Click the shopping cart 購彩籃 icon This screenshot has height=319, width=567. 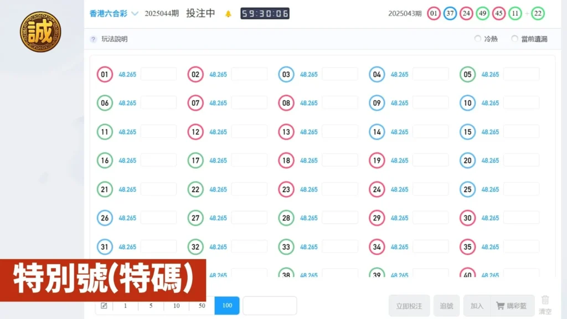pyautogui.click(x=501, y=306)
